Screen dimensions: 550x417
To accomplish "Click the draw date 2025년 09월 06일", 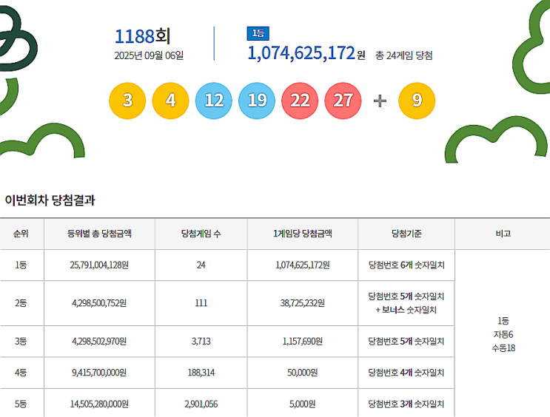I will [x=149, y=55].
